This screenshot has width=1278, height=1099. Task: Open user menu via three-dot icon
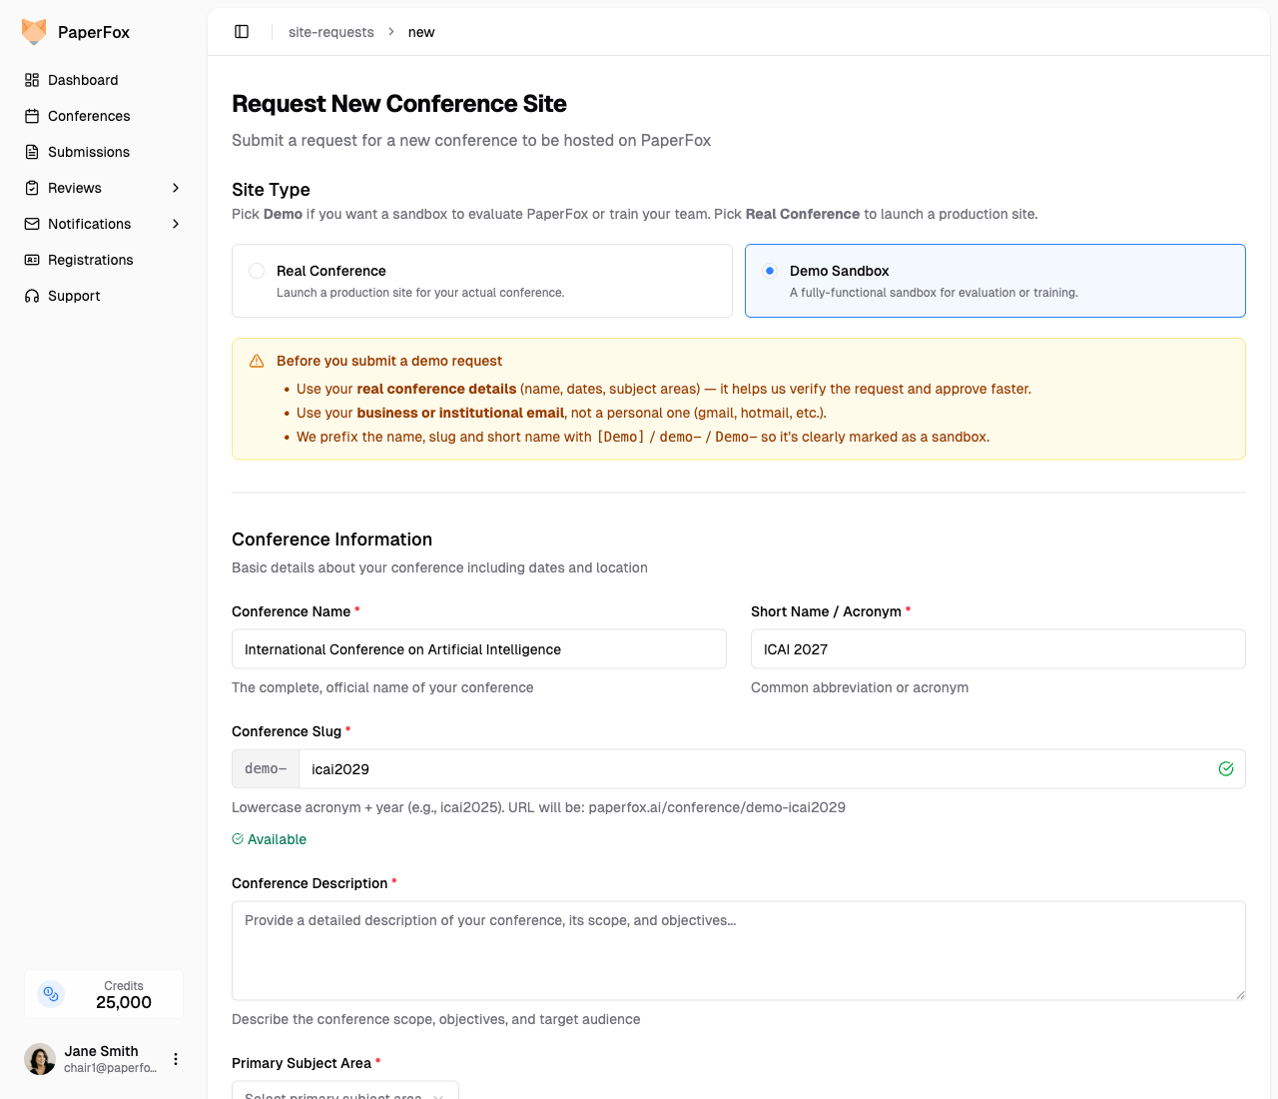click(x=176, y=1059)
